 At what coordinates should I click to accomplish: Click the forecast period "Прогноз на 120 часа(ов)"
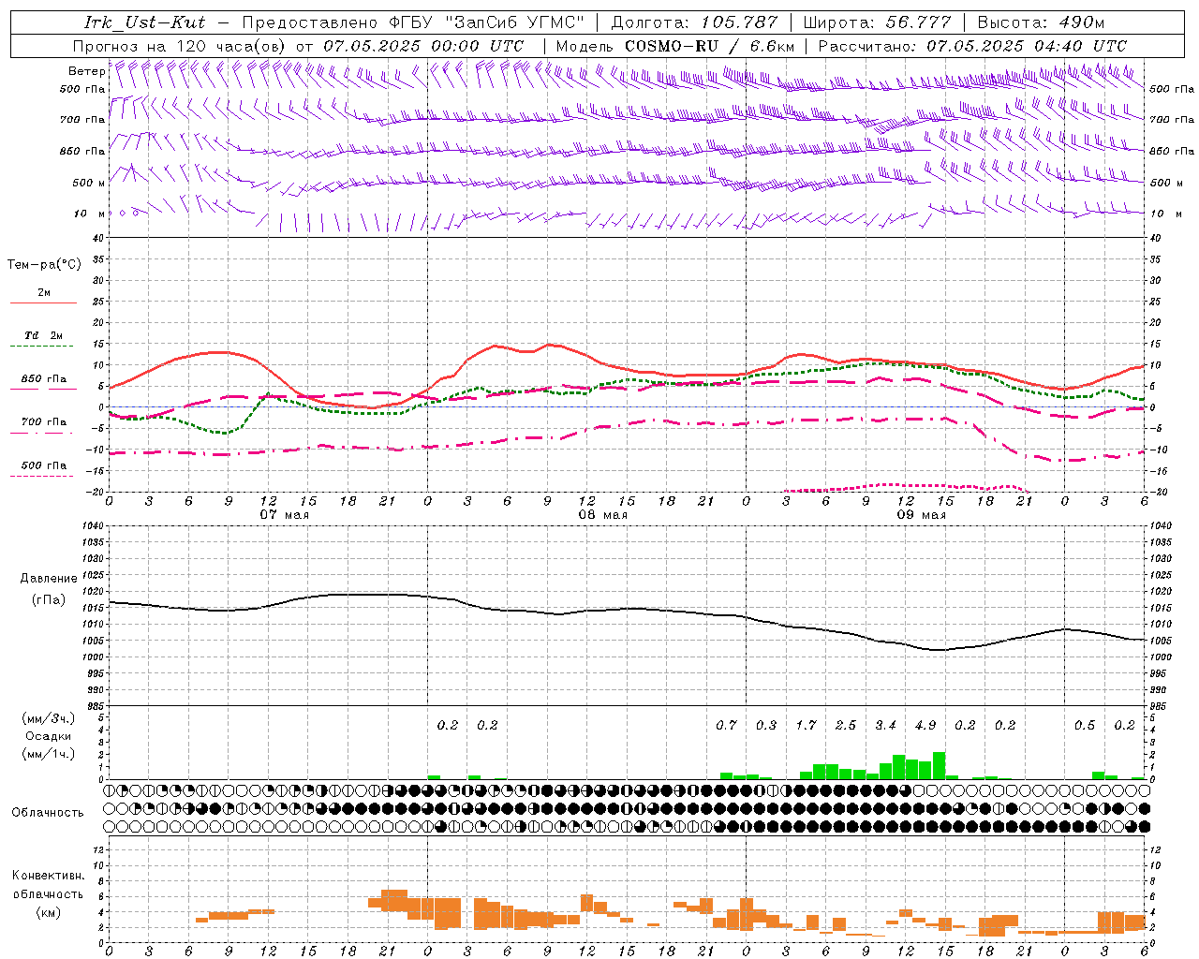180,45
